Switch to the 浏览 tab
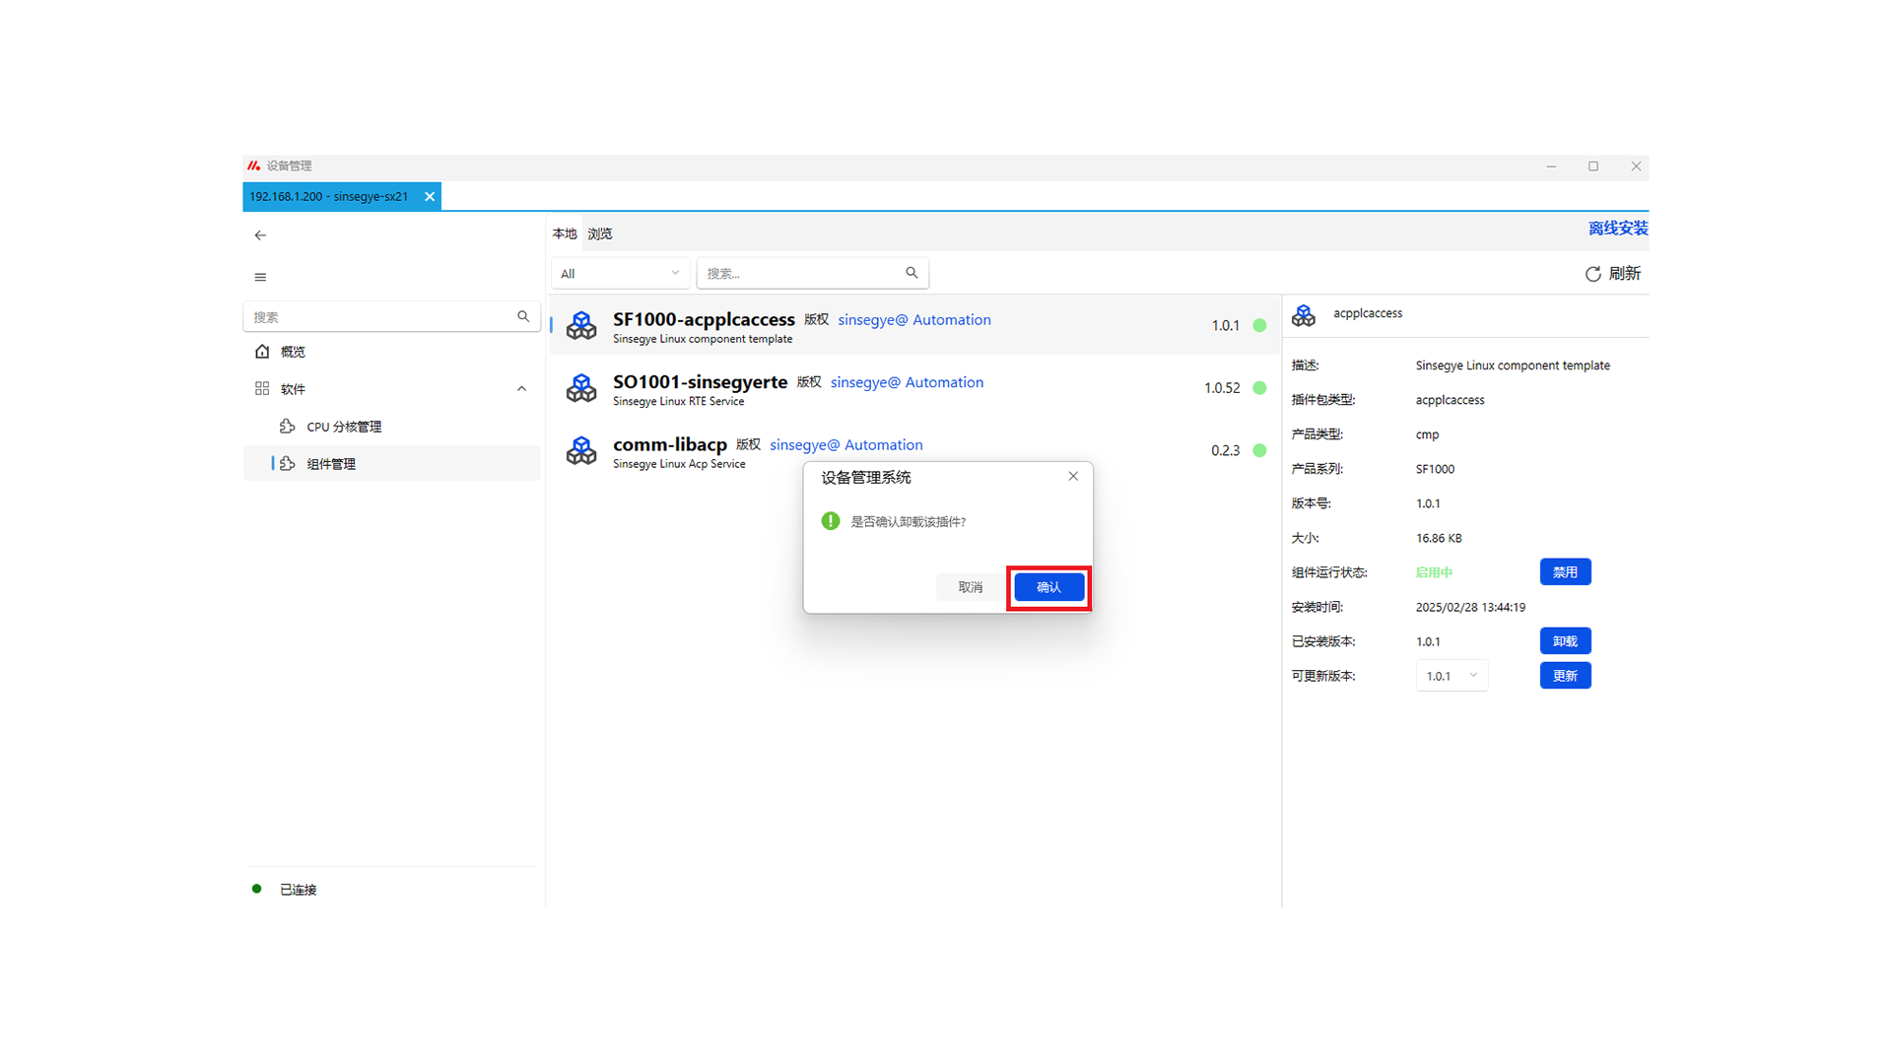 pyautogui.click(x=600, y=233)
